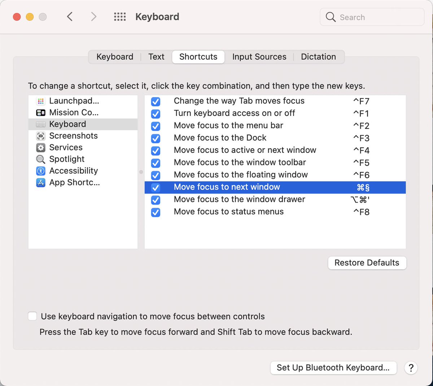Screen dimensions: 433x386
Task: Click the Restore Defaults button
Action: point(367,263)
